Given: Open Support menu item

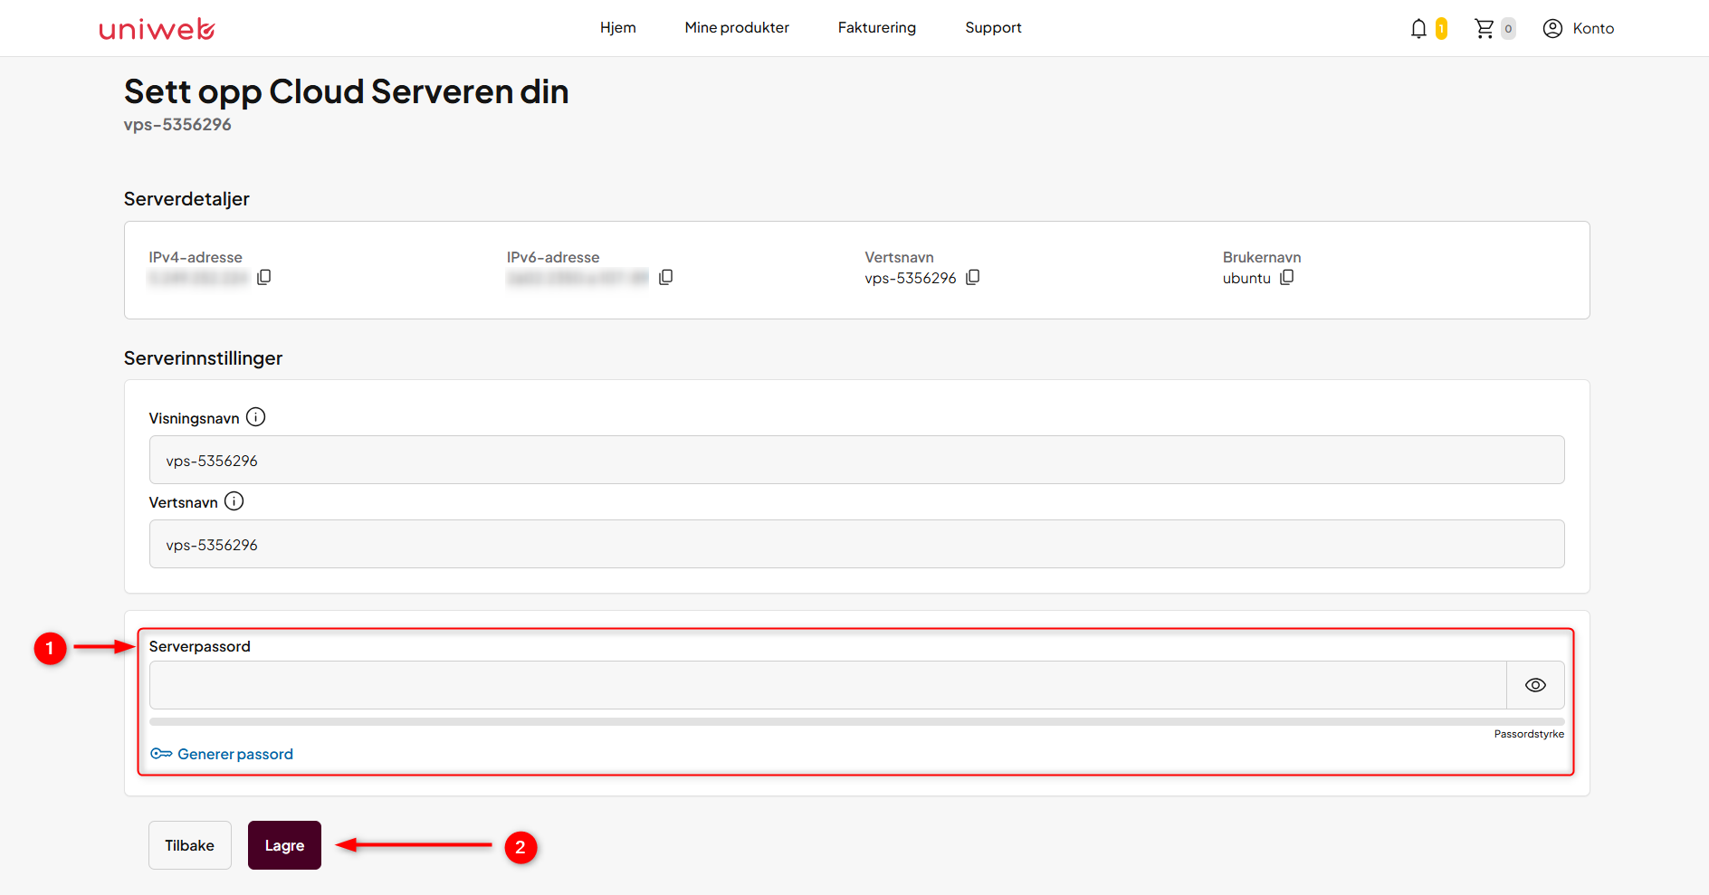Looking at the screenshot, I should 993,28.
